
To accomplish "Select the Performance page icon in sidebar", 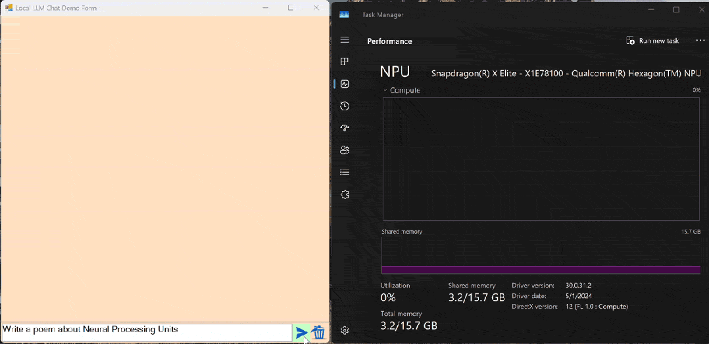I will tap(344, 84).
